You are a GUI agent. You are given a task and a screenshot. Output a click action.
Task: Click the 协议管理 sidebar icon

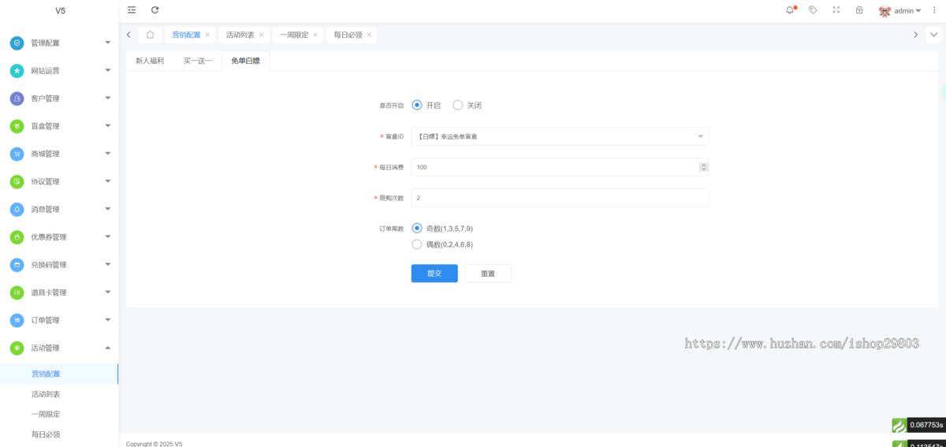[17, 181]
